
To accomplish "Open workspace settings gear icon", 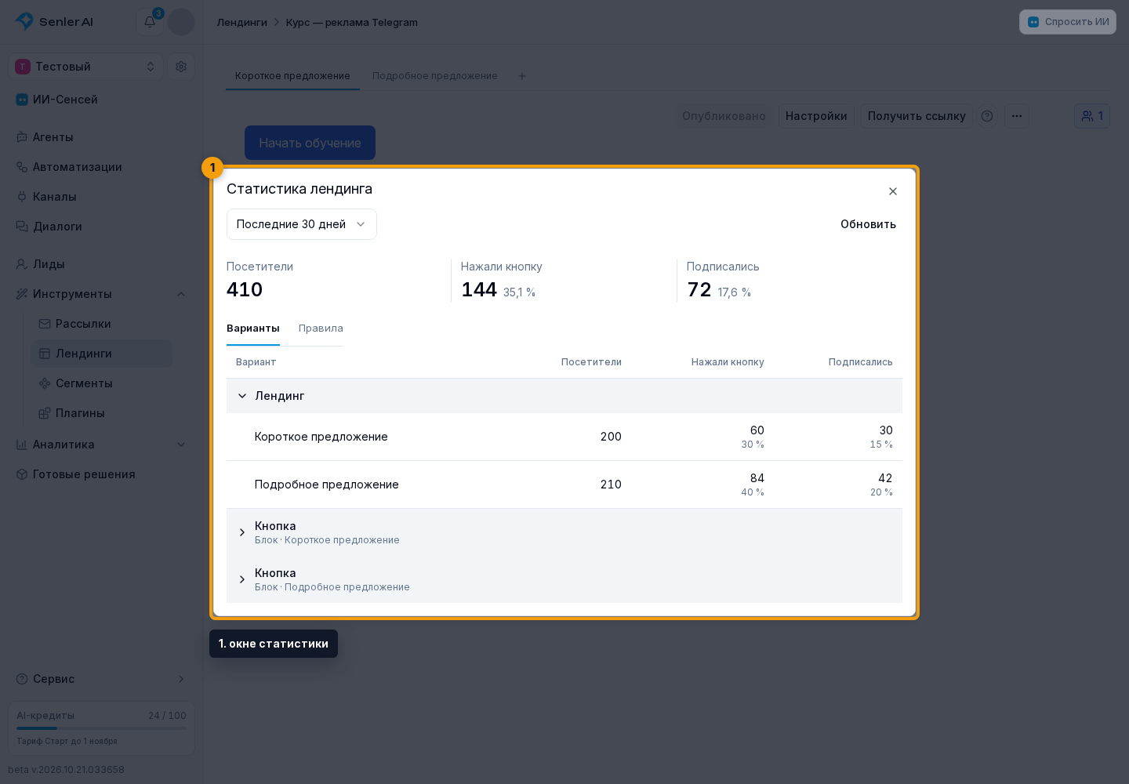I will click(x=181, y=67).
